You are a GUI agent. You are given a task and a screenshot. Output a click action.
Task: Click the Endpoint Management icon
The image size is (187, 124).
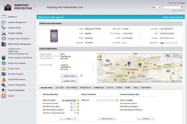point(4,22)
